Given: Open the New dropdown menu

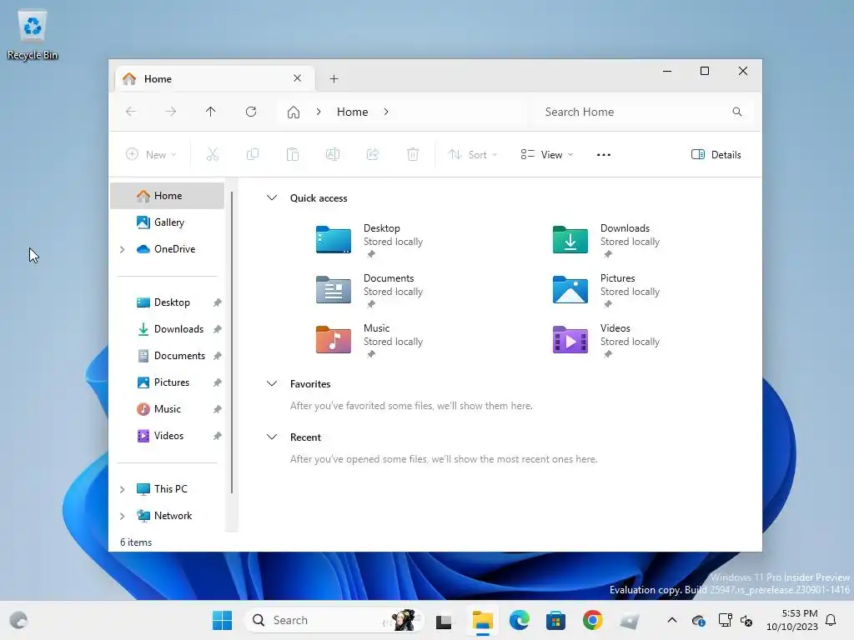Looking at the screenshot, I should point(151,154).
